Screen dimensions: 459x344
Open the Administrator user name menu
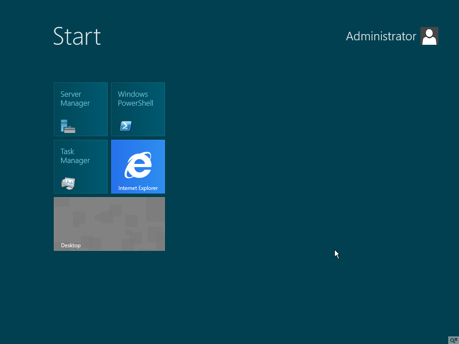[x=381, y=36]
